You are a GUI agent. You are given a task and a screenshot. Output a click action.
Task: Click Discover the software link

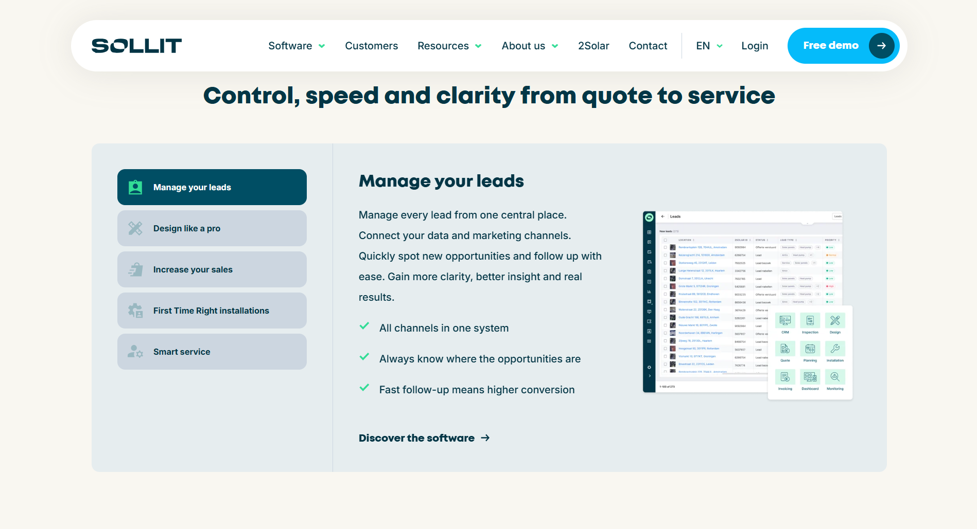(x=424, y=438)
